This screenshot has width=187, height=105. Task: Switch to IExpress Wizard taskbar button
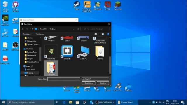(x=127, y=102)
